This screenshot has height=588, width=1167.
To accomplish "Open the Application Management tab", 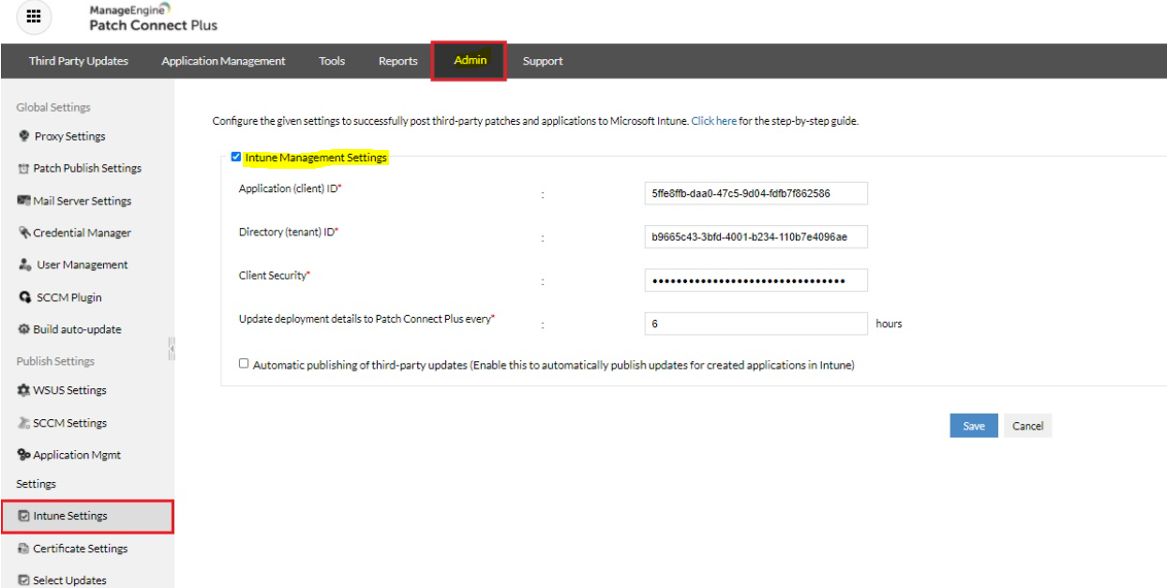I will pyautogui.click(x=223, y=61).
